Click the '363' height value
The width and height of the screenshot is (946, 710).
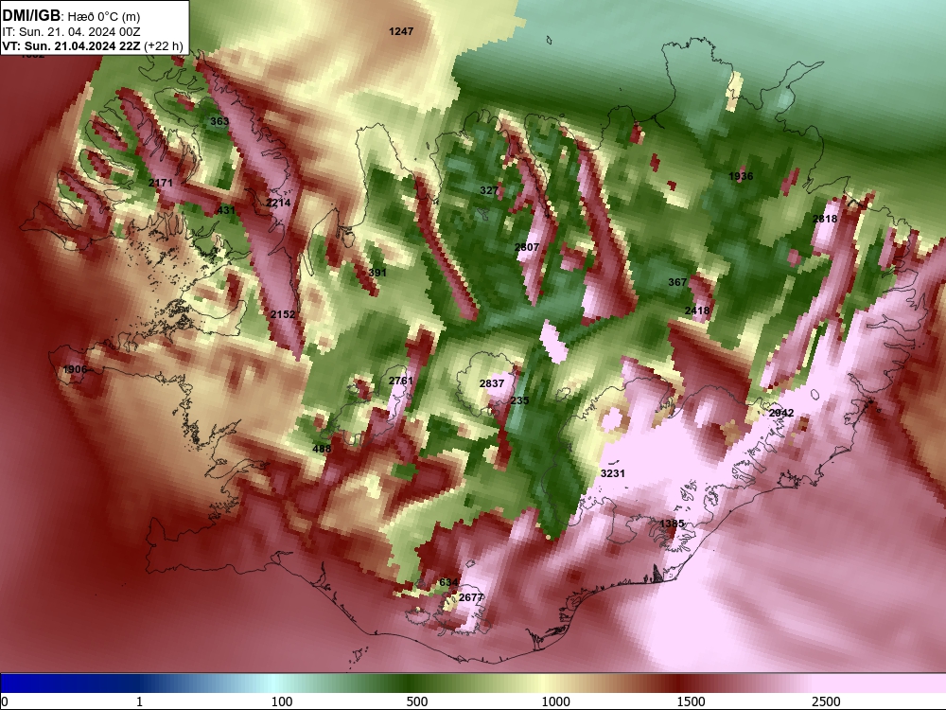coord(219,121)
